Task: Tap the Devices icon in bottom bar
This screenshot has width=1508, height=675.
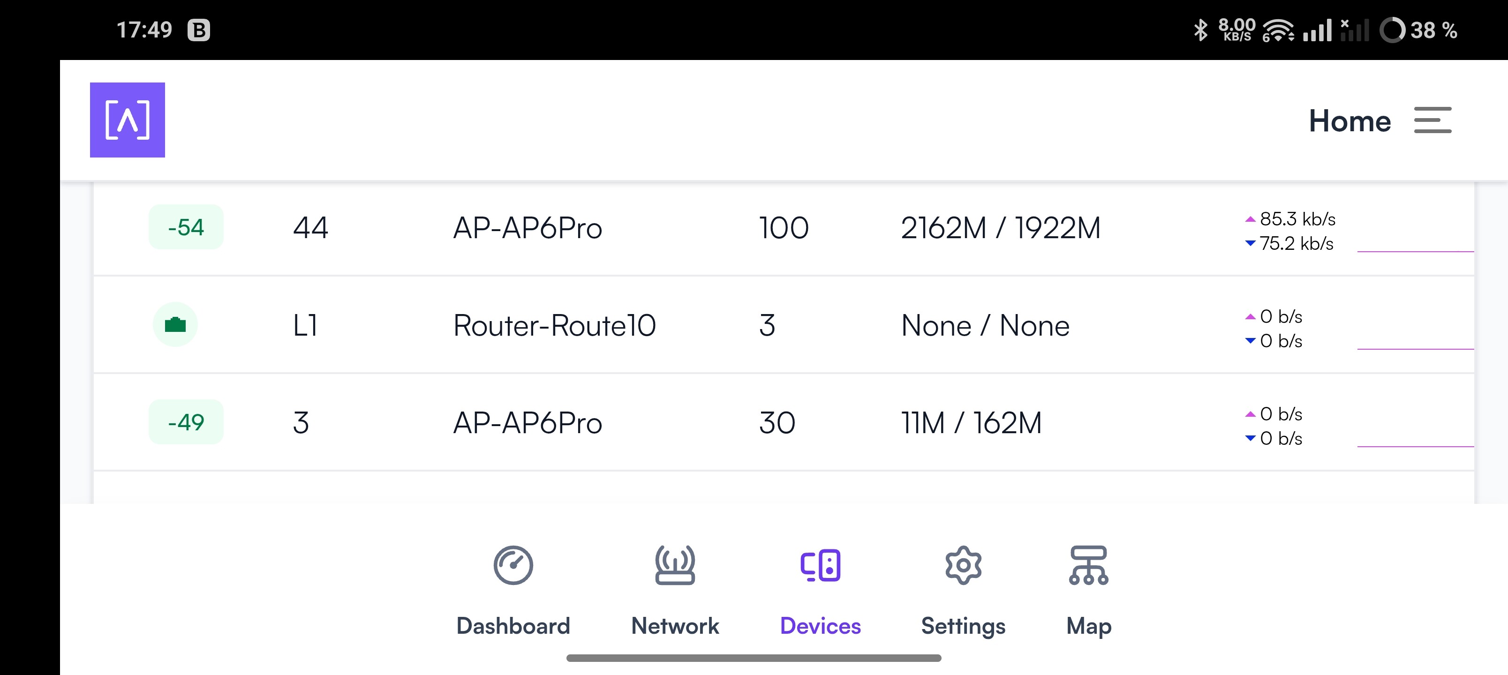Action: 820,565
